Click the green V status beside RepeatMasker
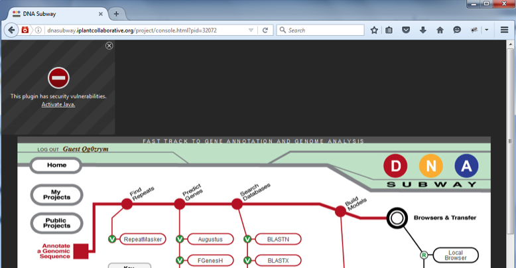516x268 pixels. 112,239
